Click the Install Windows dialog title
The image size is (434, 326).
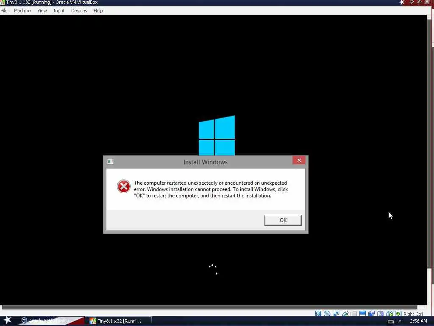click(x=206, y=162)
